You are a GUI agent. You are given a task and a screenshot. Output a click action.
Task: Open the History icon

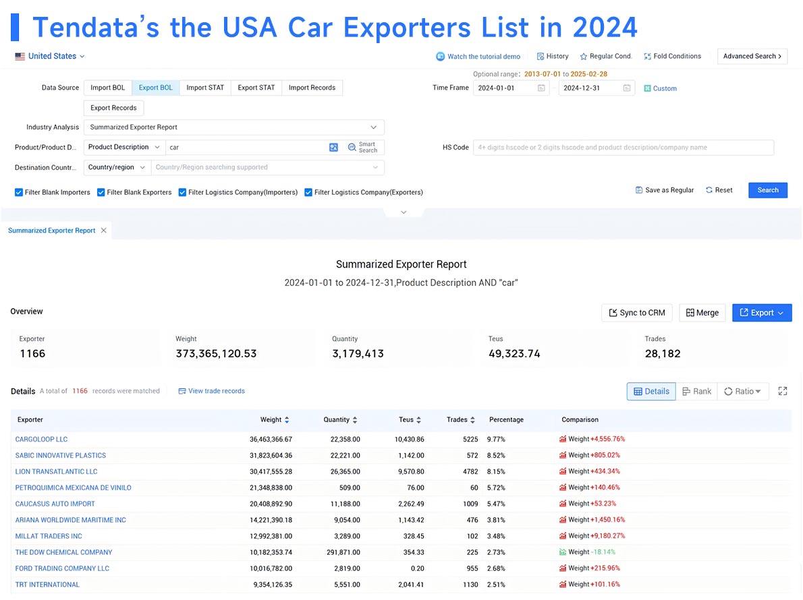541,56
